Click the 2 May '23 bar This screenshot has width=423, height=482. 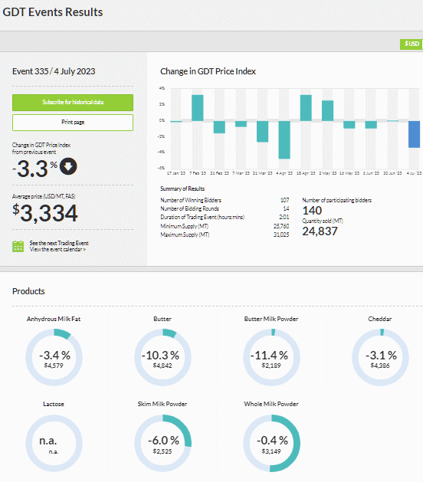click(x=328, y=110)
